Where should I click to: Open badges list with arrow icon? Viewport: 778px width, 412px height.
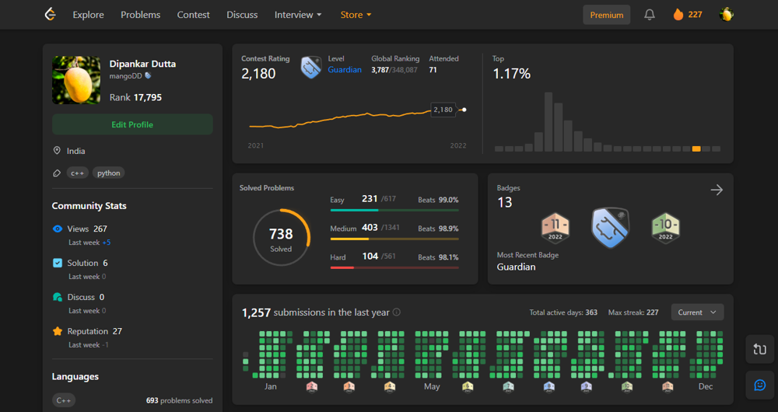(x=717, y=190)
